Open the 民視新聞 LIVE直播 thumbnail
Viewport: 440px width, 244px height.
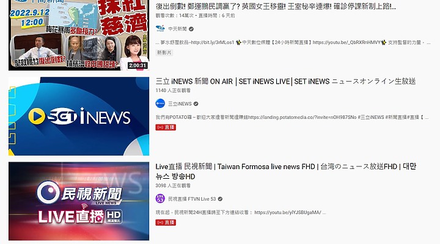(x=79, y=201)
